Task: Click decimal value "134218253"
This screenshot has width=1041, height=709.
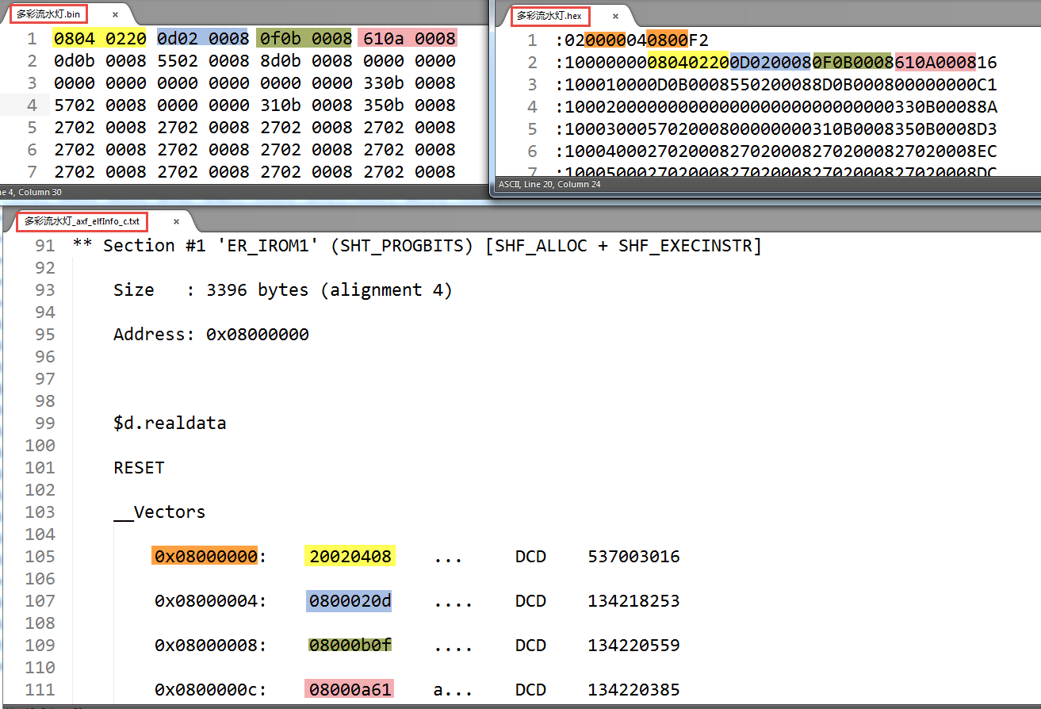Action: pyautogui.click(x=633, y=600)
